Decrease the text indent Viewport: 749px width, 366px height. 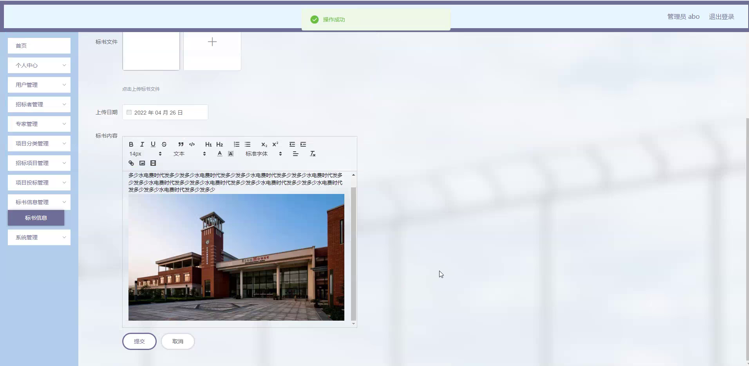pyautogui.click(x=292, y=144)
